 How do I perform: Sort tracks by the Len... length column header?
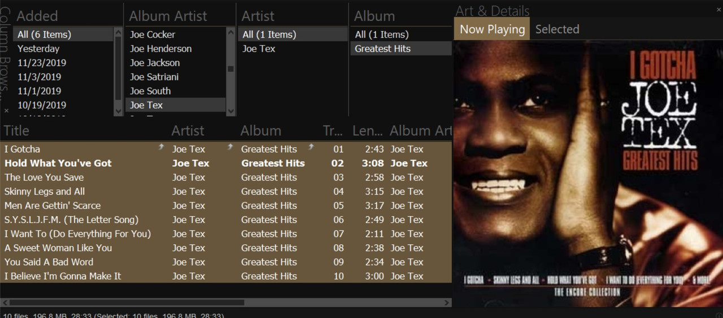pos(368,131)
